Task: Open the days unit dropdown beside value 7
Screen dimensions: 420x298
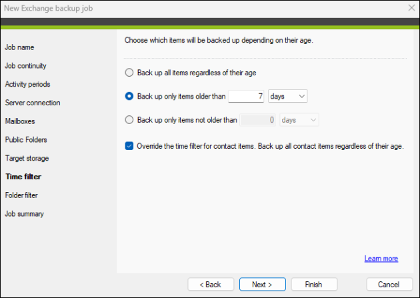Action: pos(288,96)
